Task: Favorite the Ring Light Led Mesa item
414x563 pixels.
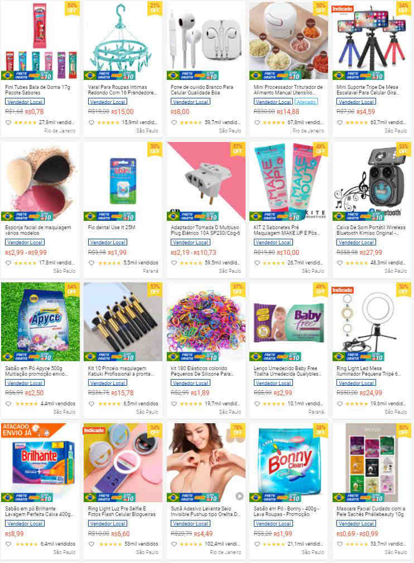Action: [x=340, y=404]
